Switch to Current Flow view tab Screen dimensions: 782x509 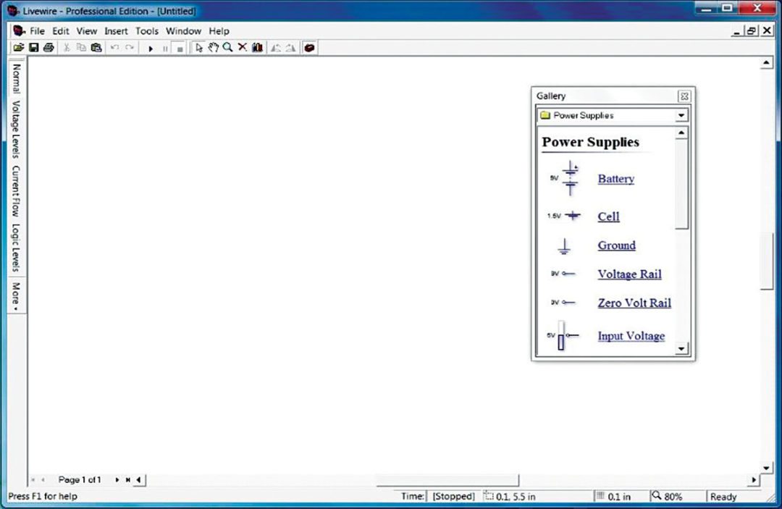16,191
